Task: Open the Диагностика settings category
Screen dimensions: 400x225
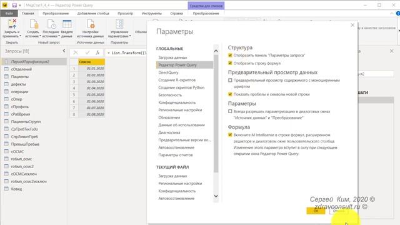Action: tap(169, 132)
